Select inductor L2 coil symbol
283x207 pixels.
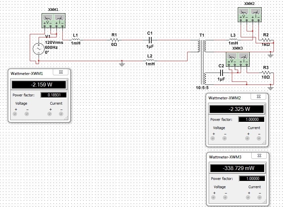150,61
